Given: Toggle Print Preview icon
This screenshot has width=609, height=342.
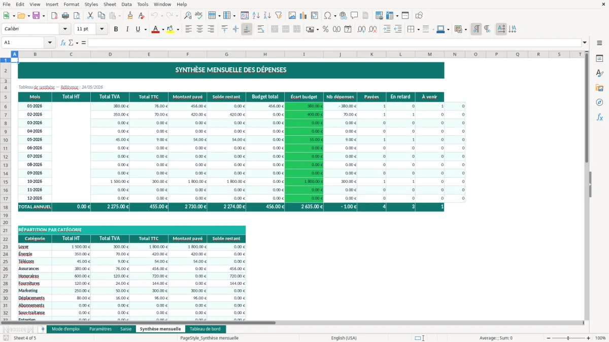Looking at the screenshot, I should [x=76, y=16].
